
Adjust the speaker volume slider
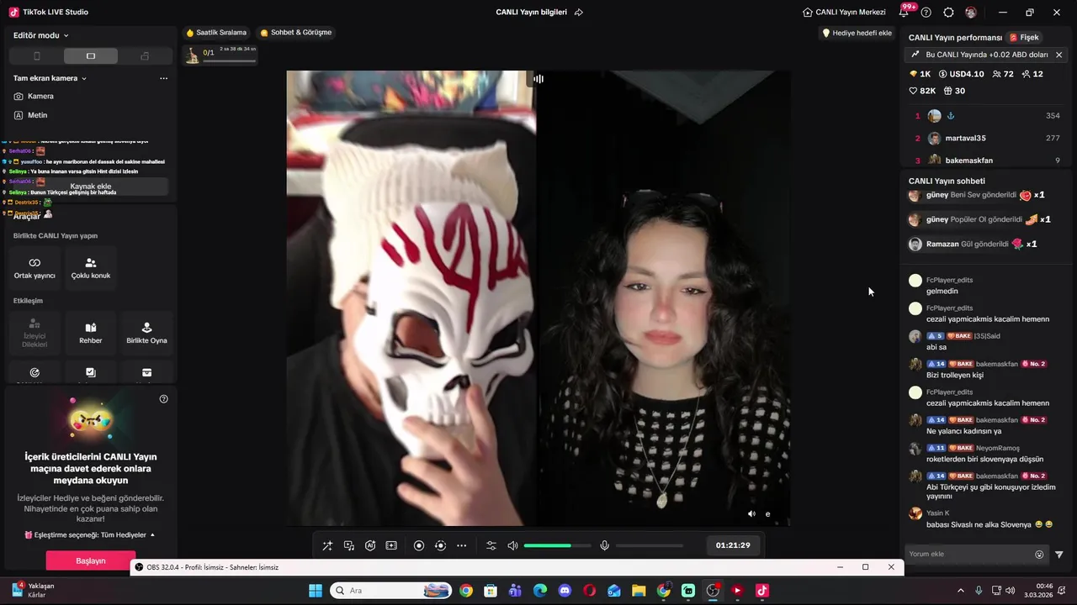556,545
